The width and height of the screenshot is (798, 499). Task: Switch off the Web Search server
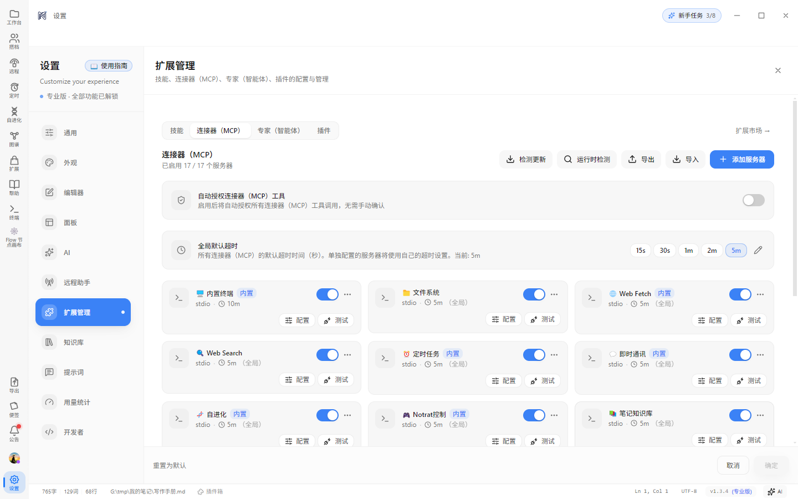(328, 355)
